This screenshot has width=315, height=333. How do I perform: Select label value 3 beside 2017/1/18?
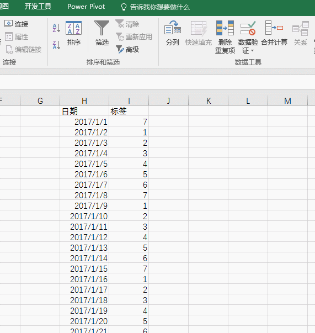[x=129, y=300]
